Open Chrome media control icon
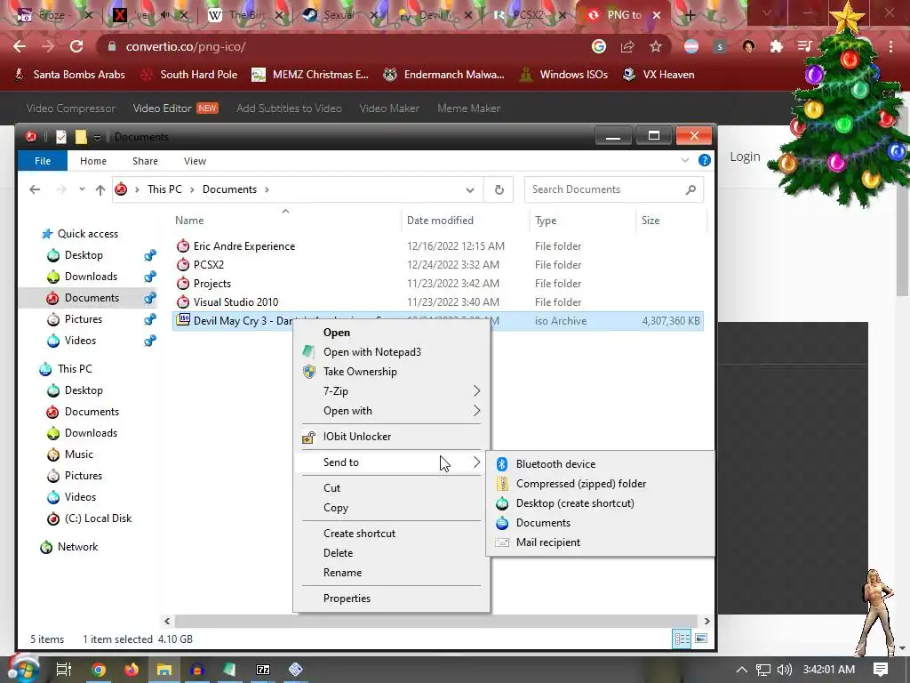 pos(804,46)
